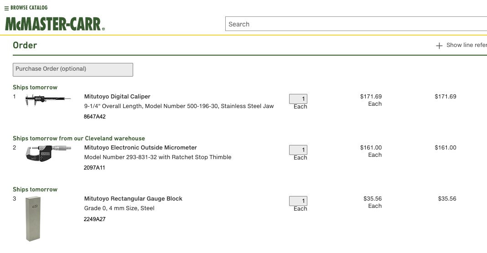Screen dimensions: 487x253
Task: Click the $171.69 Each unit price
Action: tap(371, 100)
